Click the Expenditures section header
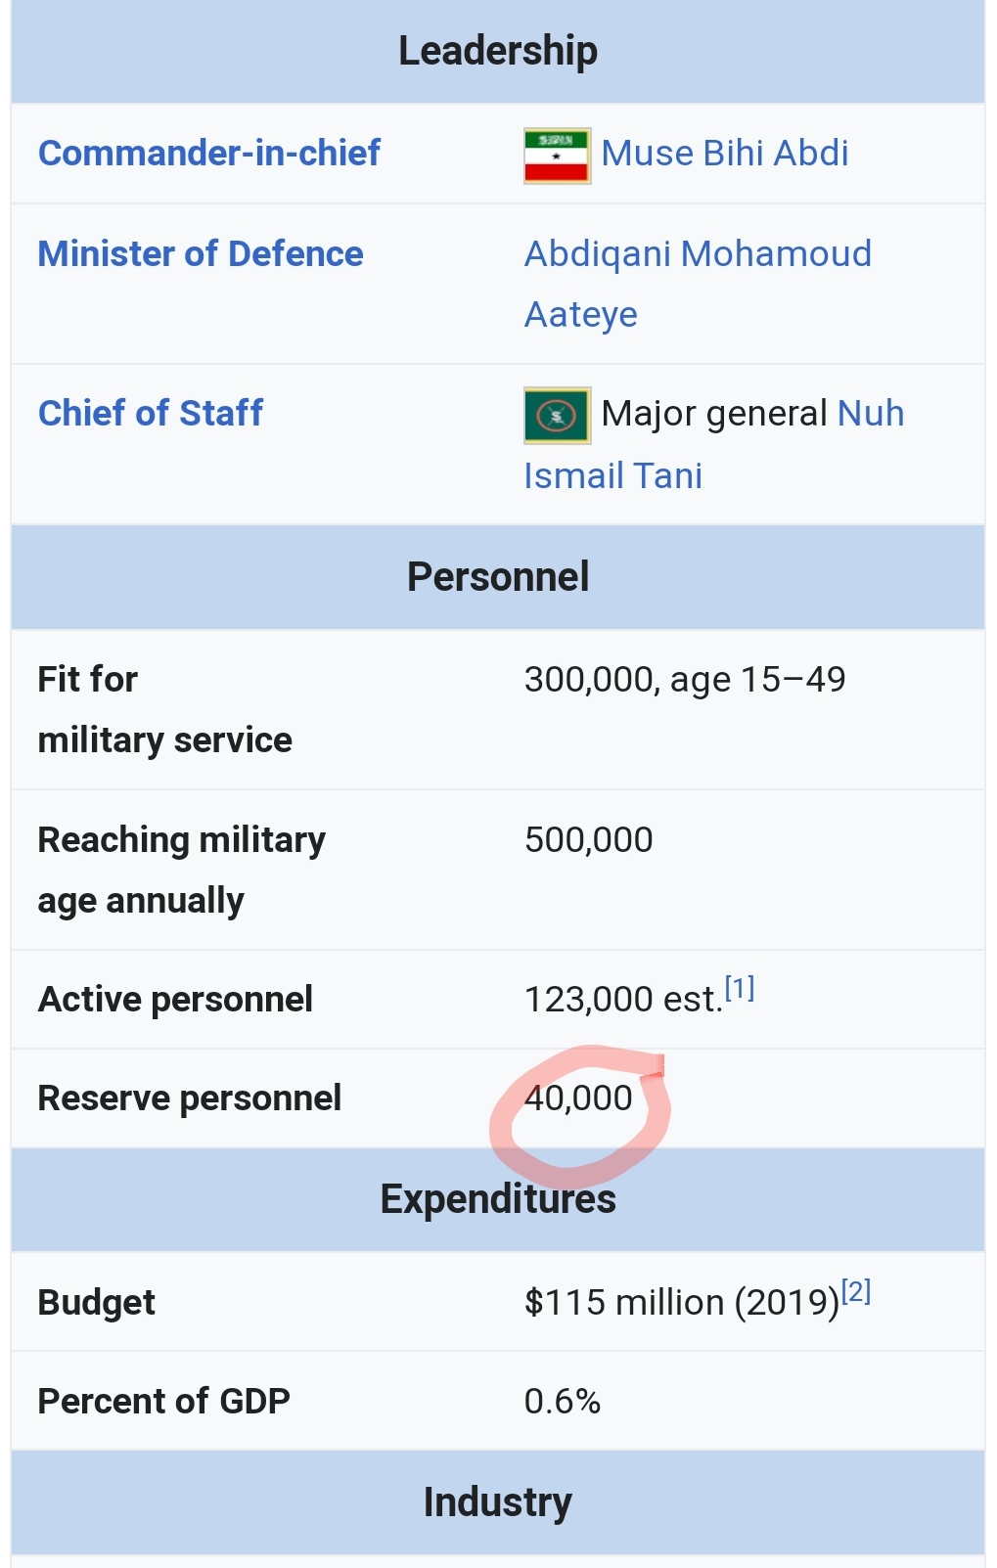Image resolution: width=997 pixels, height=1568 pixels. click(x=498, y=1200)
